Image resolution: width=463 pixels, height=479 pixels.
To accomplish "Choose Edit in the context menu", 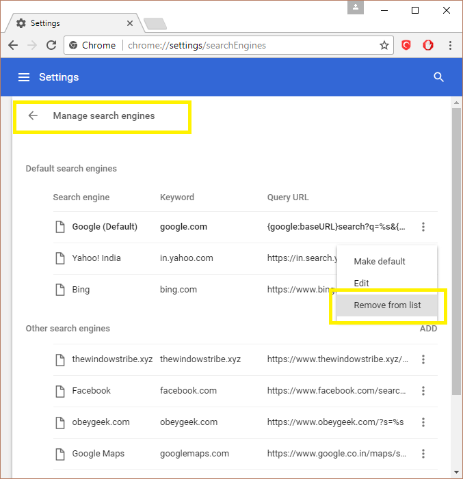I will point(387,283).
